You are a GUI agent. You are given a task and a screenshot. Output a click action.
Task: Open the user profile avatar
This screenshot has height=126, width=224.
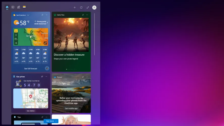pyautogui.click(x=94, y=8)
